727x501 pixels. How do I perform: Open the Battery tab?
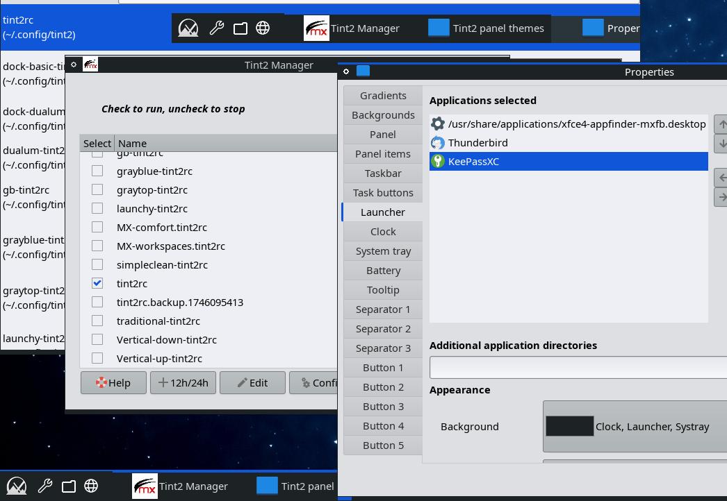click(383, 271)
